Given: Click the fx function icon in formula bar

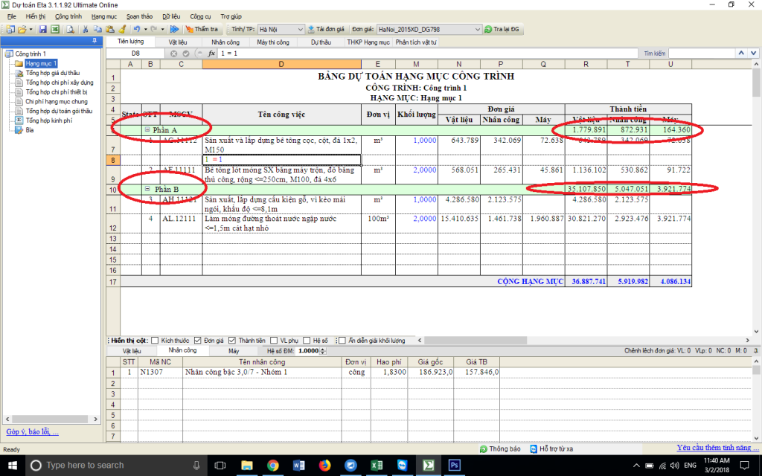Looking at the screenshot, I should click(211, 54).
